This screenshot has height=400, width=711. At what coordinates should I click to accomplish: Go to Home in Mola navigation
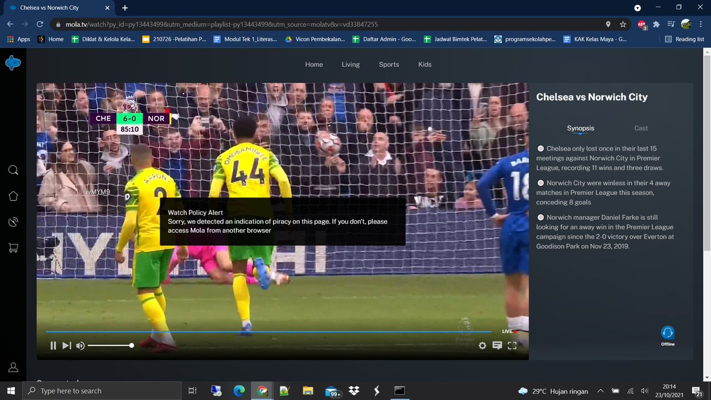click(x=314, y=65)
